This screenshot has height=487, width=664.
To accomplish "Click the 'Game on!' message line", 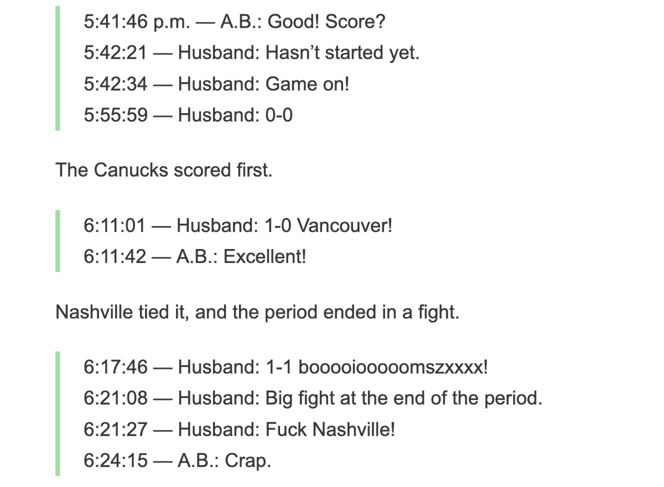I will 217,84.
